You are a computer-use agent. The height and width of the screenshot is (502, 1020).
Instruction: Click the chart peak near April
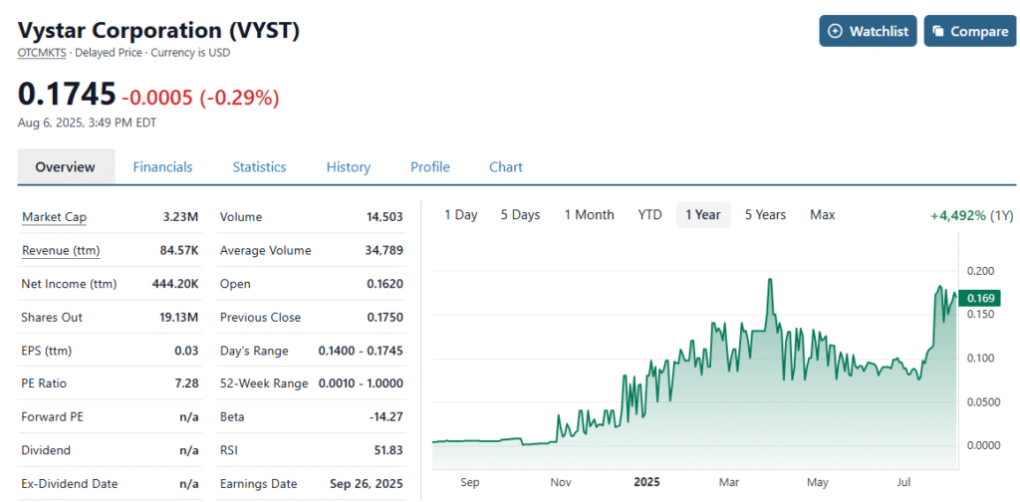pyautogui.click(x=770, y=280)
